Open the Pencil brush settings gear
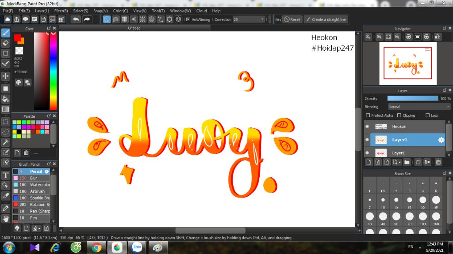The width and height of the screenshot is (453, 254). (x=47, y=172)
